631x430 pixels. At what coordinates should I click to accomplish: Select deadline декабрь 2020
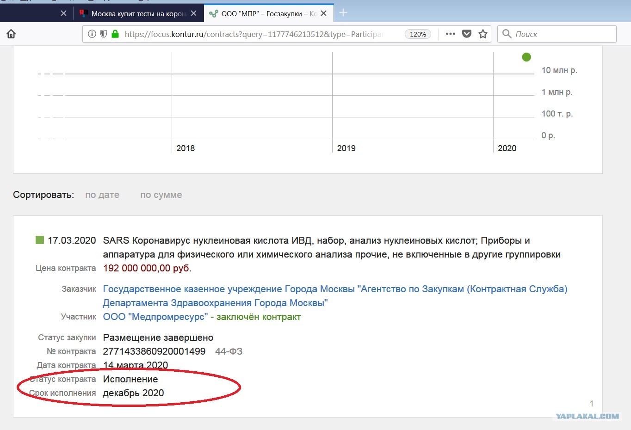[x=133, y=393]
